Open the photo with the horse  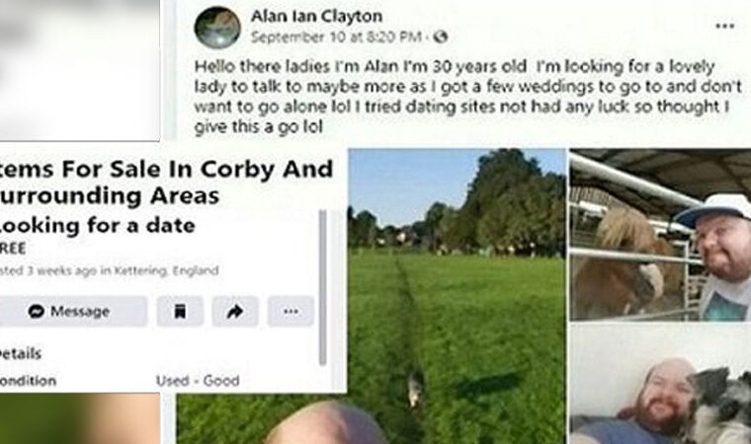coord(660,235)
